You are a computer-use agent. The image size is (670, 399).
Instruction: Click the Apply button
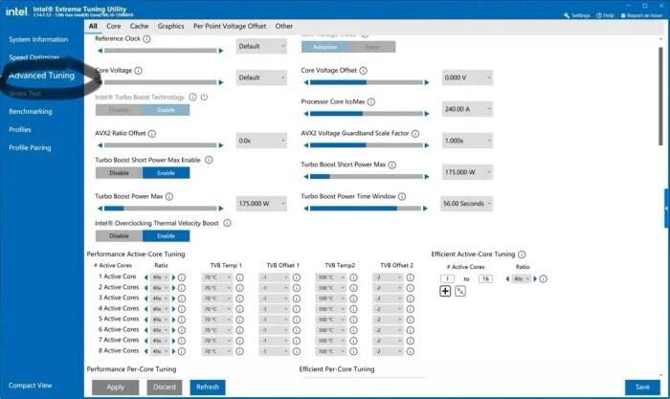point(116,387)
